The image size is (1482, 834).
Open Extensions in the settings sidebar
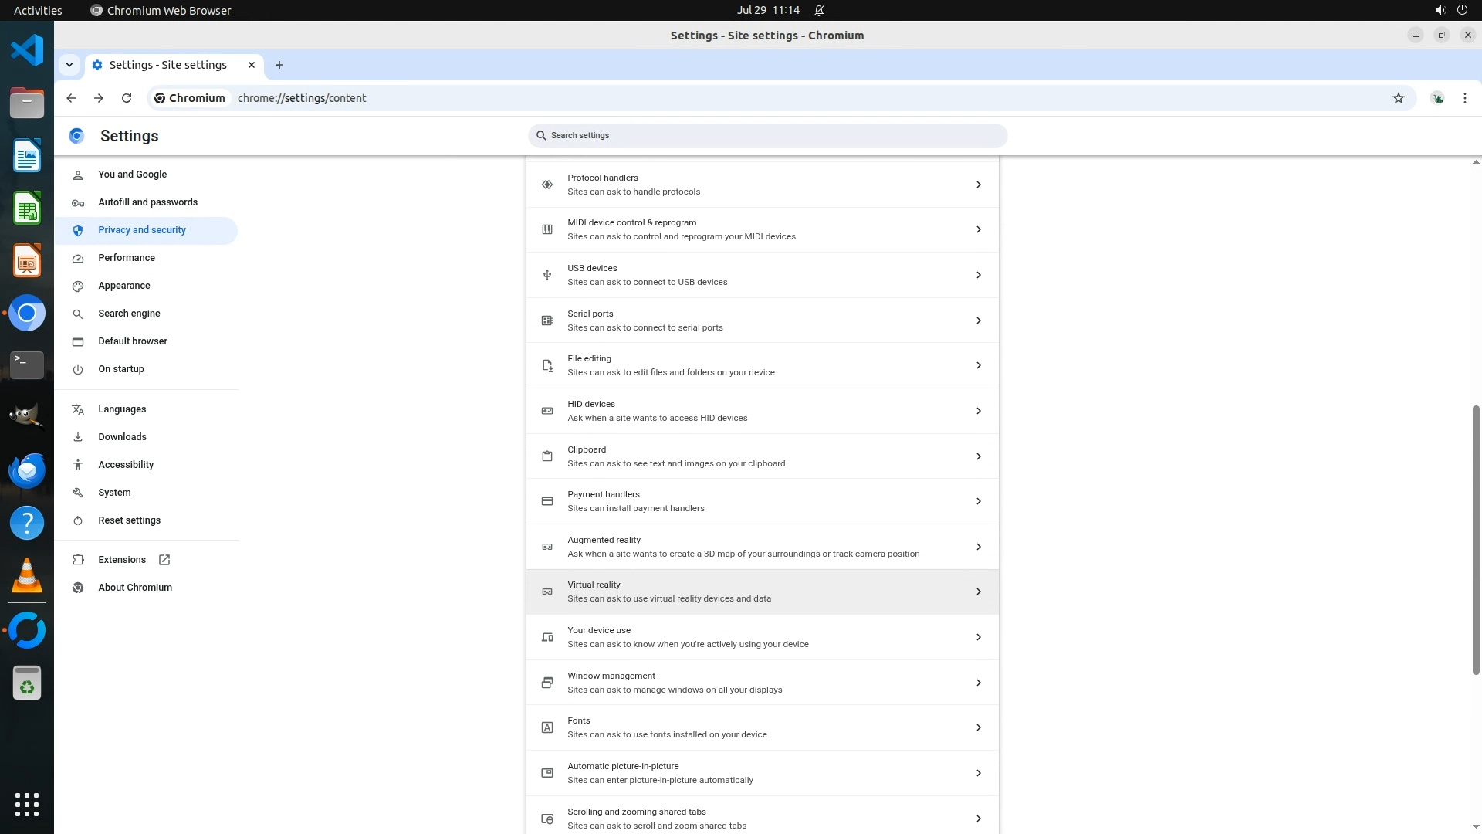pyautogui.click(x=122, y=560)
